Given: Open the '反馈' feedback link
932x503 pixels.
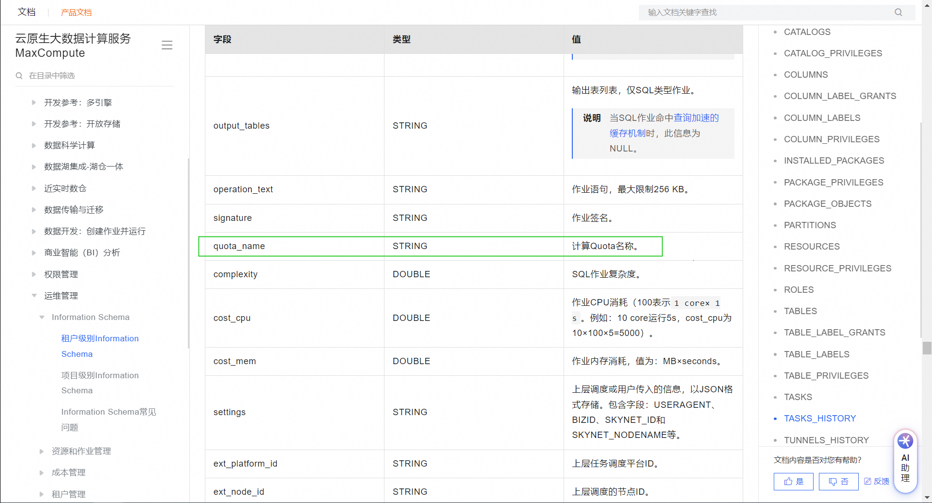Looking at the screenshot, I should [877, 481].
